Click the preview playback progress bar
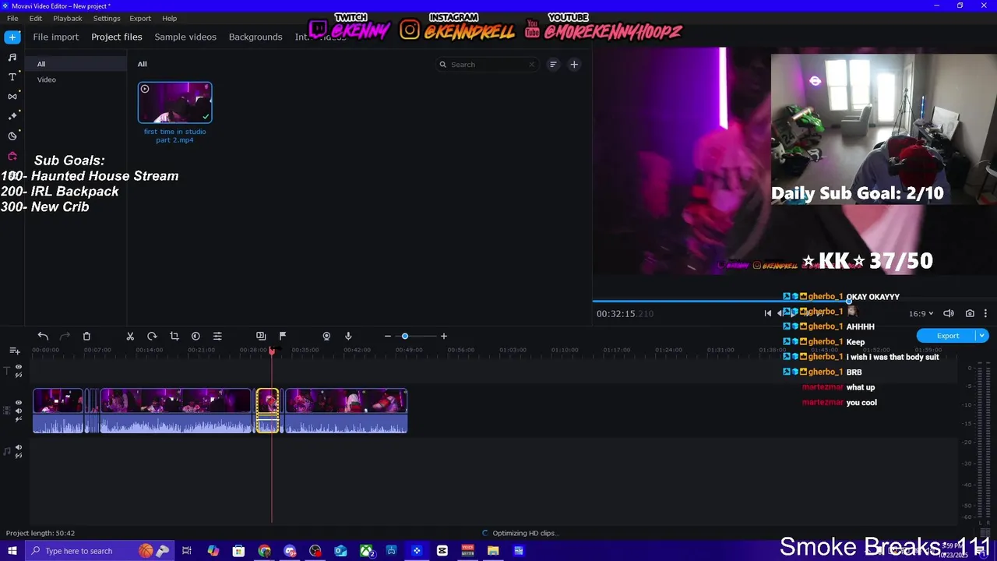 (x=794, y=301)
